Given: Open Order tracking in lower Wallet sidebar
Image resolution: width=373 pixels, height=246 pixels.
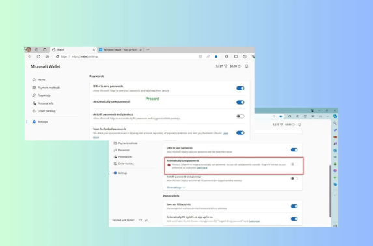Looking at the screenshot, I should (124, 164).
